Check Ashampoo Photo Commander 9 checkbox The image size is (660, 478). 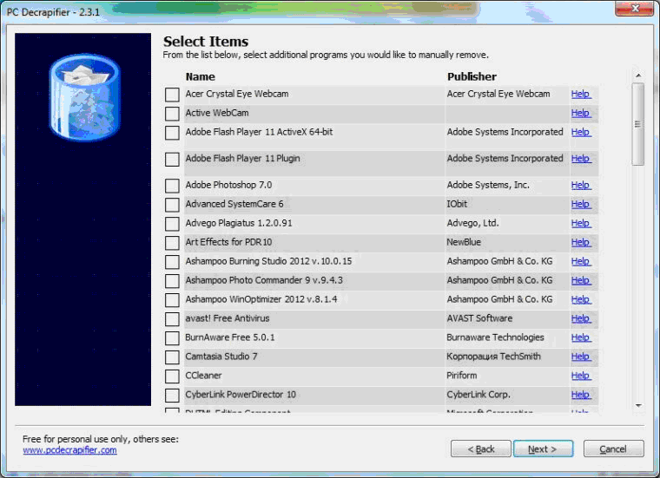point(172,281)
